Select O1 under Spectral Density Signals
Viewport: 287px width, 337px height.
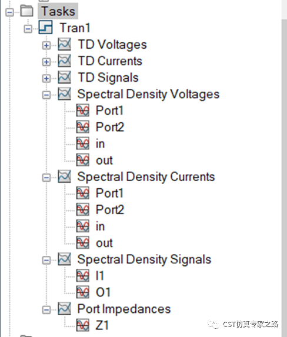[x=103, y=292]
